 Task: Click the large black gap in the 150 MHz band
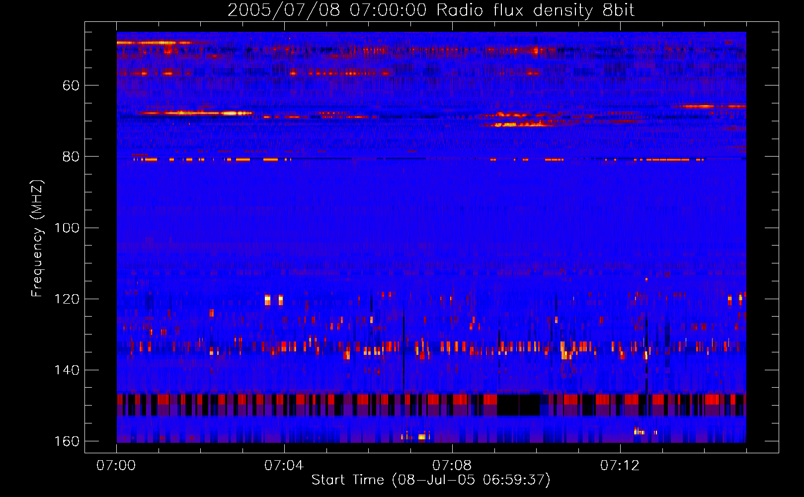click(518, 405)
